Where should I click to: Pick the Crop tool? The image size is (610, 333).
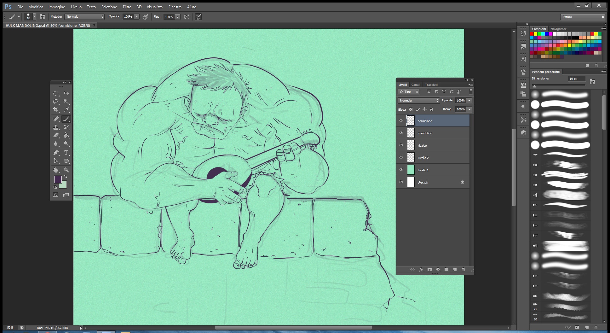[56, 110]
